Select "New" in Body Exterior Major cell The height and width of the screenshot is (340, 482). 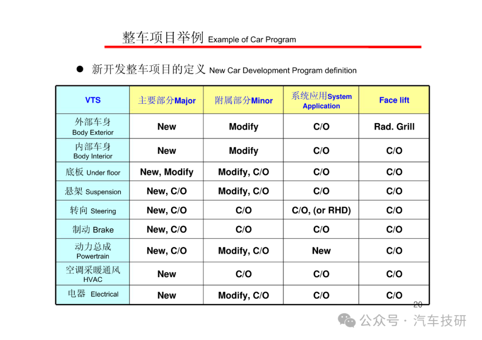(x=167, y=127)
